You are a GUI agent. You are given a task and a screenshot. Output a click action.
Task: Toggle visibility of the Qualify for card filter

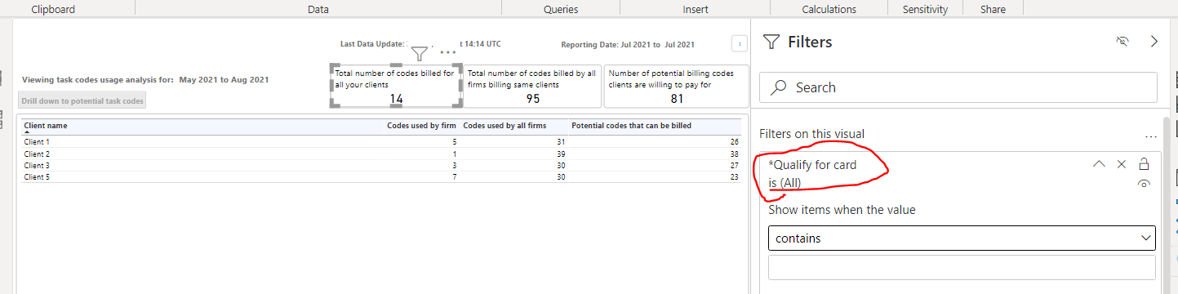point(1144,185)
